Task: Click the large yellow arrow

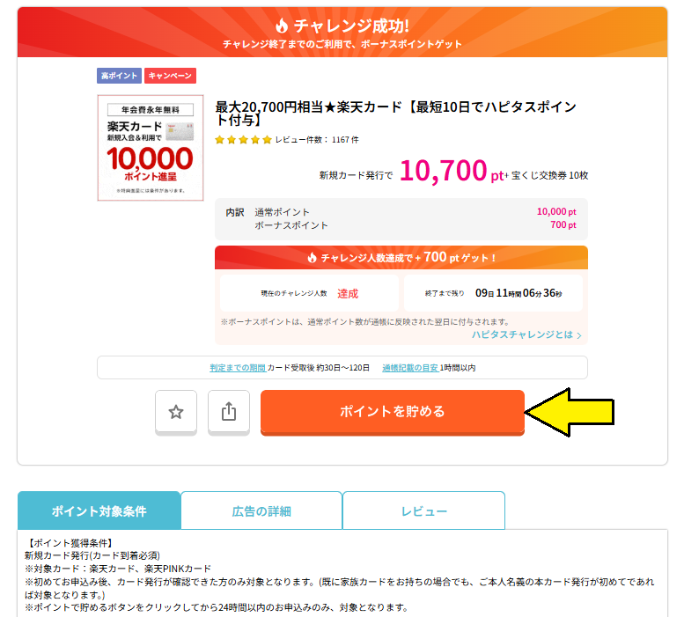Action: 570,411
